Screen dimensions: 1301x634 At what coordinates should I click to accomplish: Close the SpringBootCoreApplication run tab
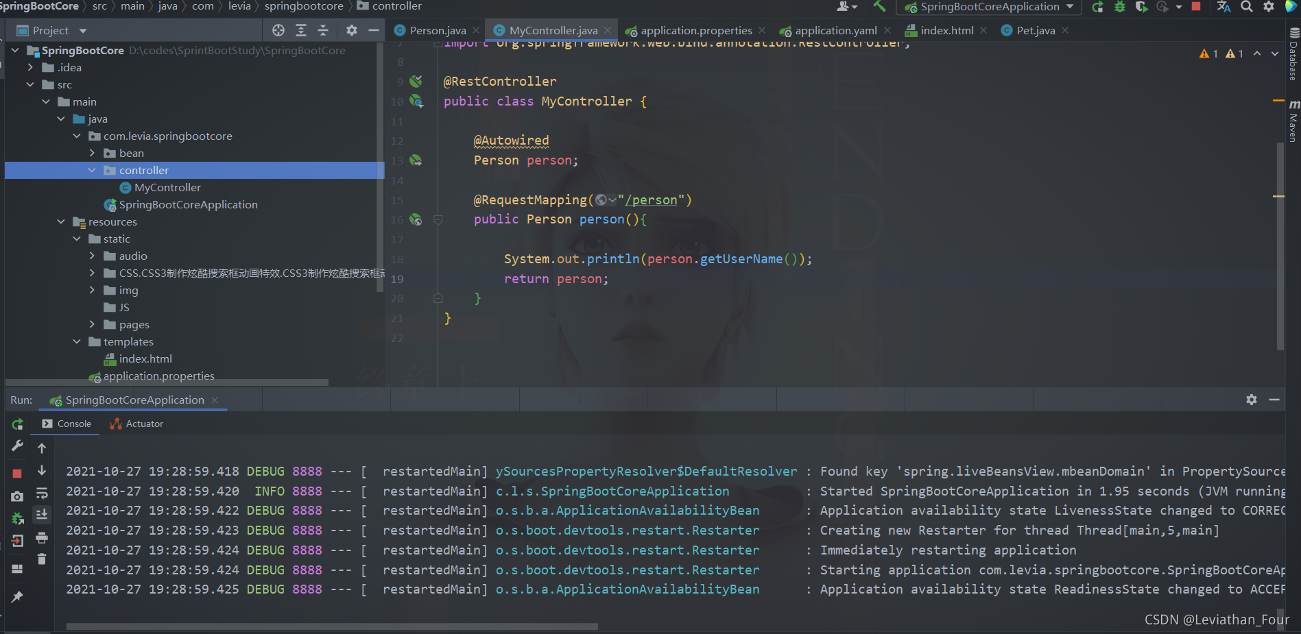[215, 400]
